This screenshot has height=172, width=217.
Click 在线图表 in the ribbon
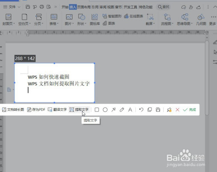[x=134, y=16]
